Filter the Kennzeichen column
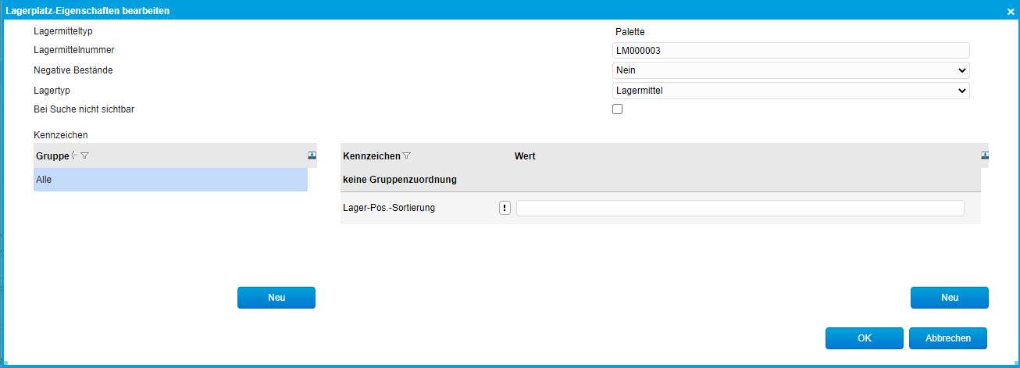The image size is (1020, 368). 406,156
